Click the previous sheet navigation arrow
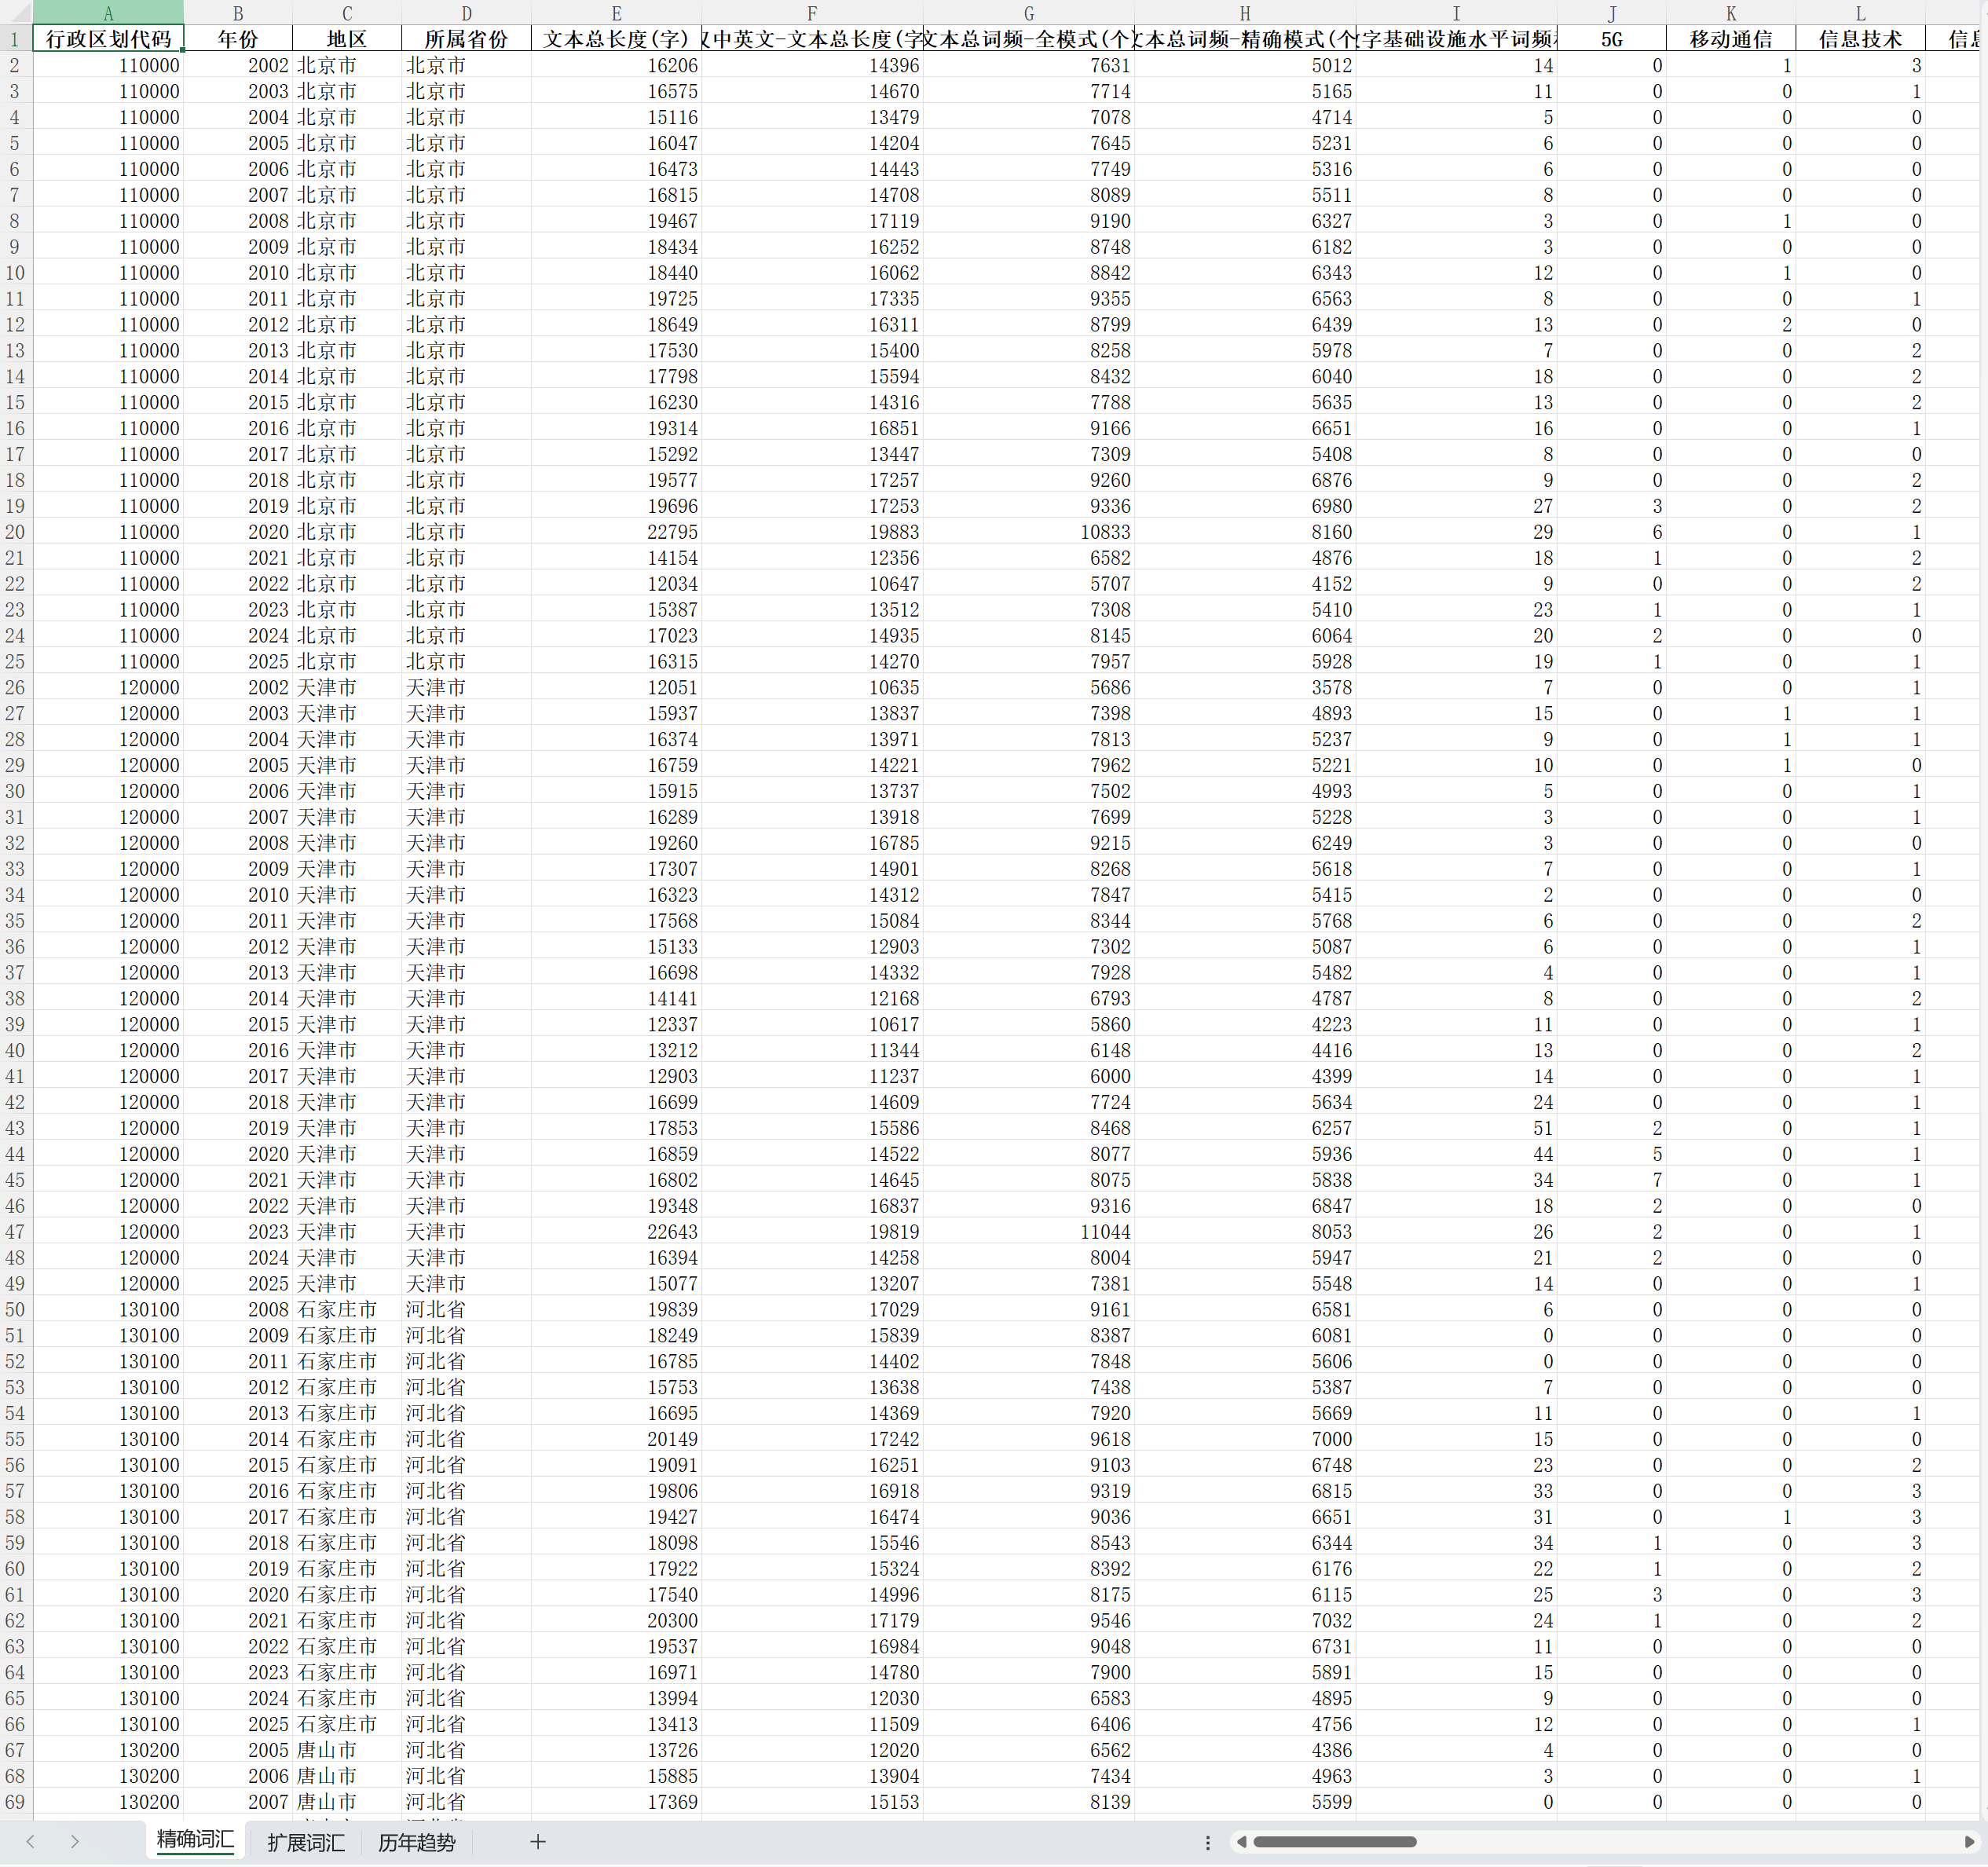Image resolution: width=1988 pixels, height=1867 pixels. pyautogui.click(x=30, y=1842)
